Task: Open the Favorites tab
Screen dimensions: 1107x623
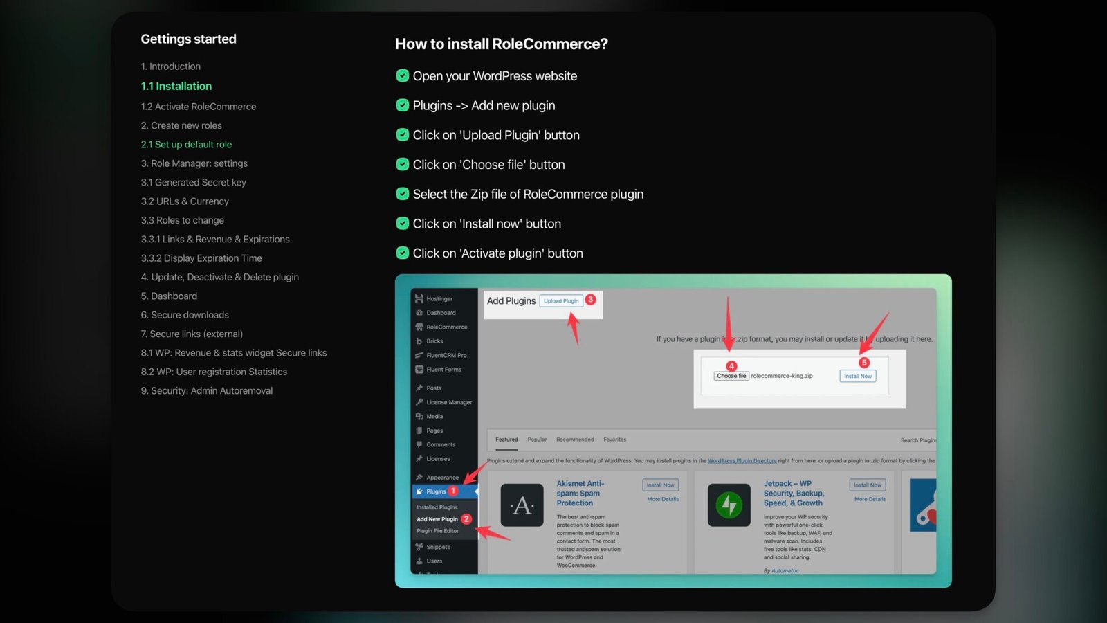Action: 615,440
